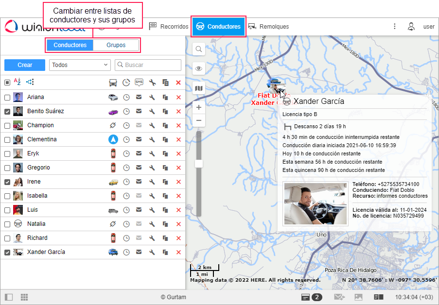Image resolution: width=439 pixels, height=305 pixels.
Task: Click the Crear button
Action: coord(25,65)
